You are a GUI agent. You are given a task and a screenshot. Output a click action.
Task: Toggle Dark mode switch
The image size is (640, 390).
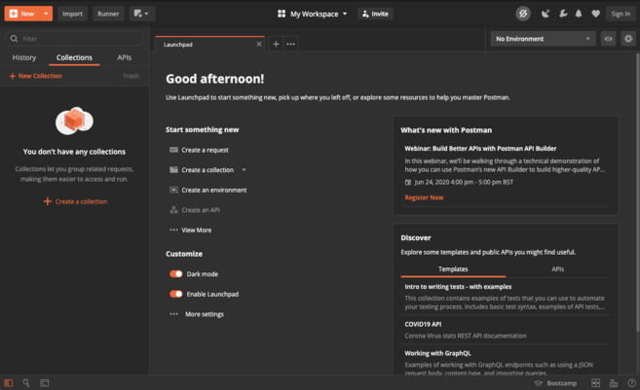[x=176, y=274]
